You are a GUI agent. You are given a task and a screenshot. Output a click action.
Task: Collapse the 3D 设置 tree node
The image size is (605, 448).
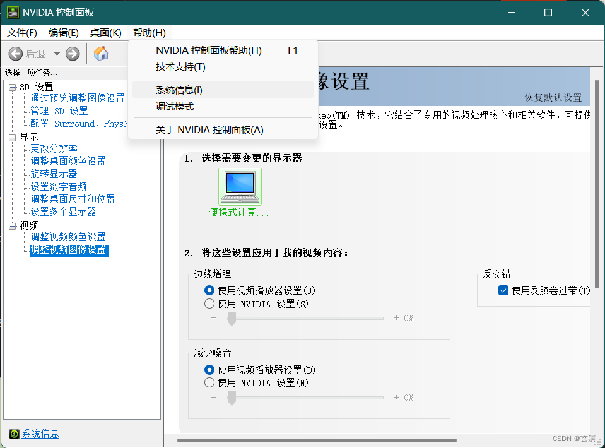[x=13, y=87]
